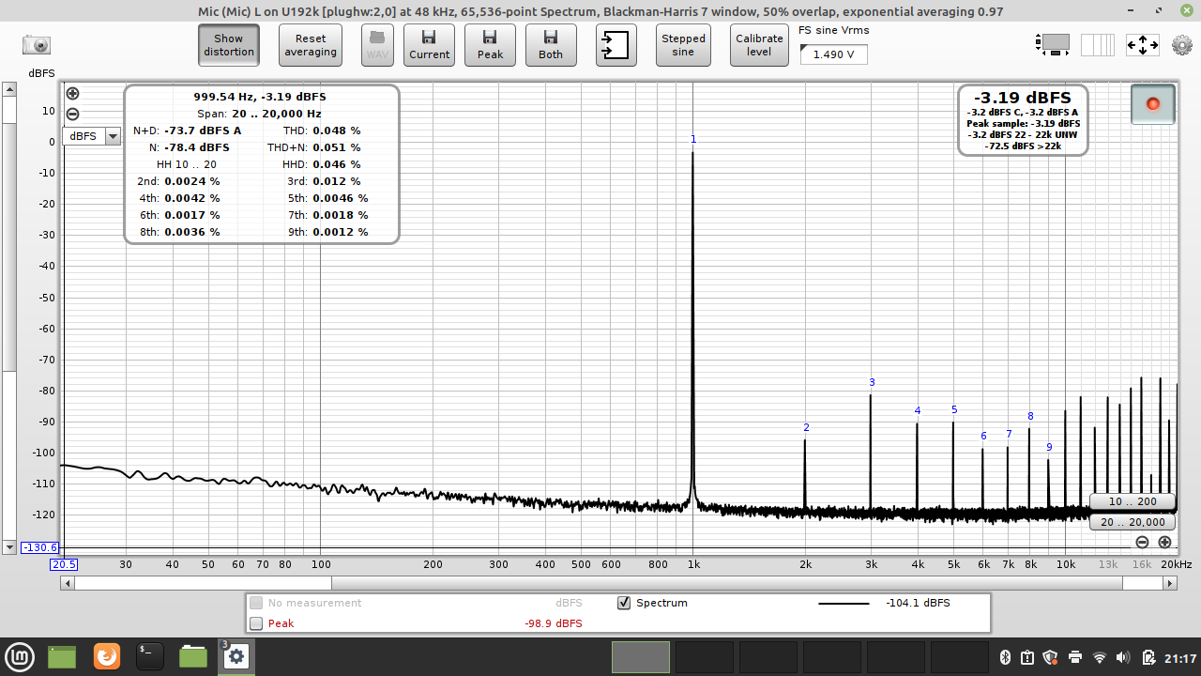
Task: Click the Stepped sine button
Action: pos(683,44)
